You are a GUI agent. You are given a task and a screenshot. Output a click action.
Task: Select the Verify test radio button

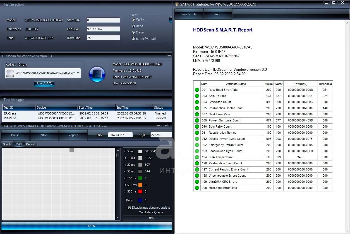point(133,19)
